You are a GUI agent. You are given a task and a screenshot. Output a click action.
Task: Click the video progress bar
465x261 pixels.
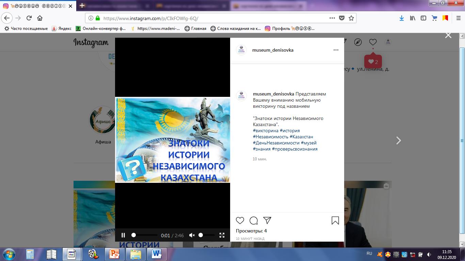point(144,235)
